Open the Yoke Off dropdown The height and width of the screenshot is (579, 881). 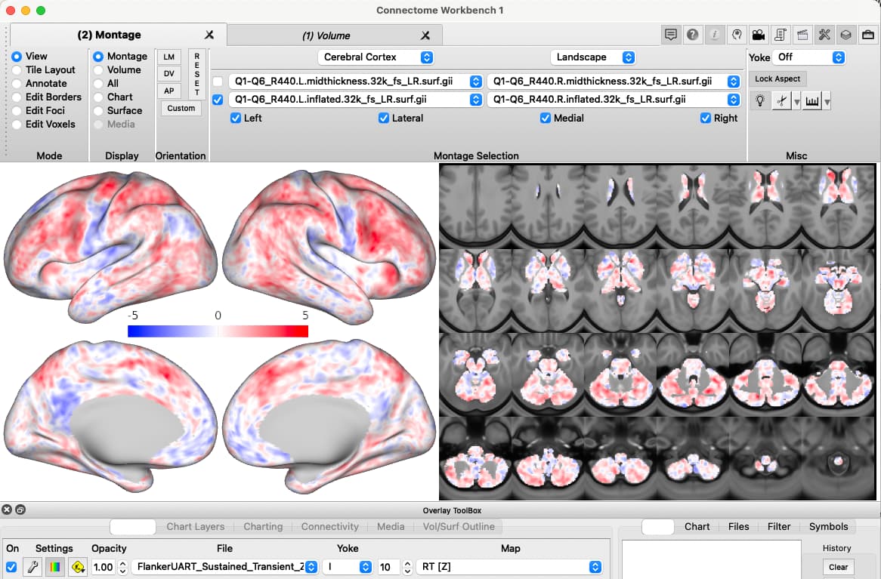[808, 57]
